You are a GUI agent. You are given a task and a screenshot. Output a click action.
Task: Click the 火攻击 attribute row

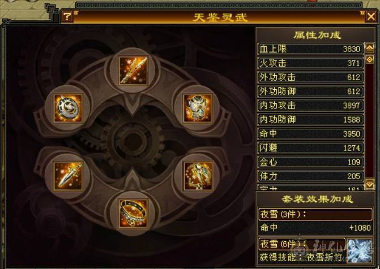tap(310, 63)
